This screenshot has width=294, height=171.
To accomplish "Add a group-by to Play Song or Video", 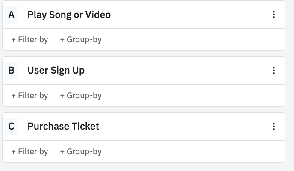I will [x=81, y=40].
